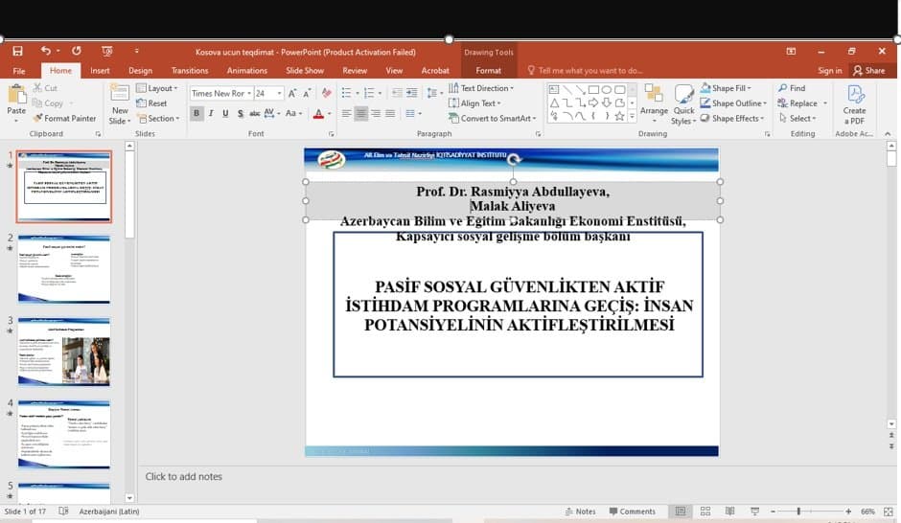Start Slide Show from status bar
Screen dimensions: 901x523
pos(755,511)
